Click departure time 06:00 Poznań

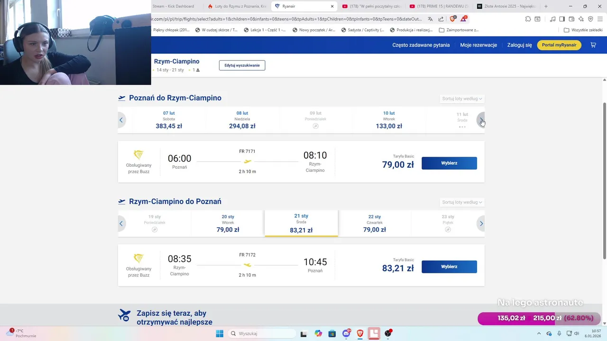pos(179,159)
